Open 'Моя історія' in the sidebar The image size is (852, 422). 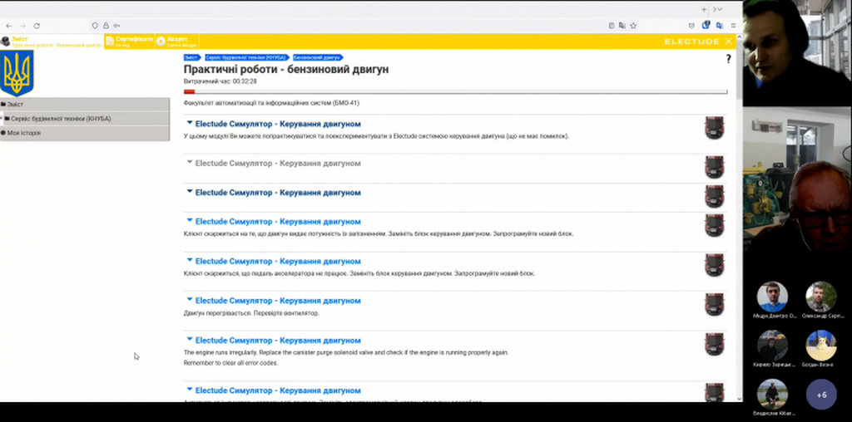coord(85,133)
